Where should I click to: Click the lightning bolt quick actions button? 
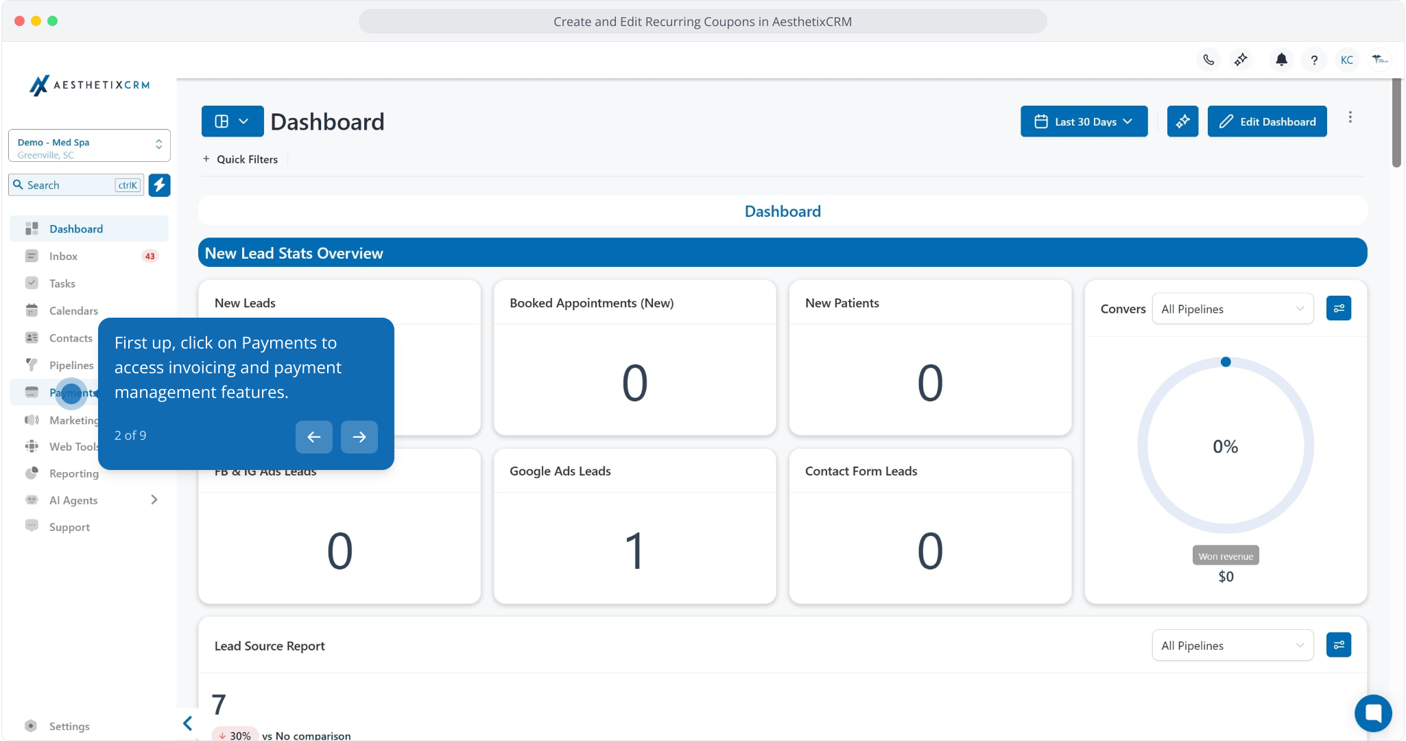[159, 185]
